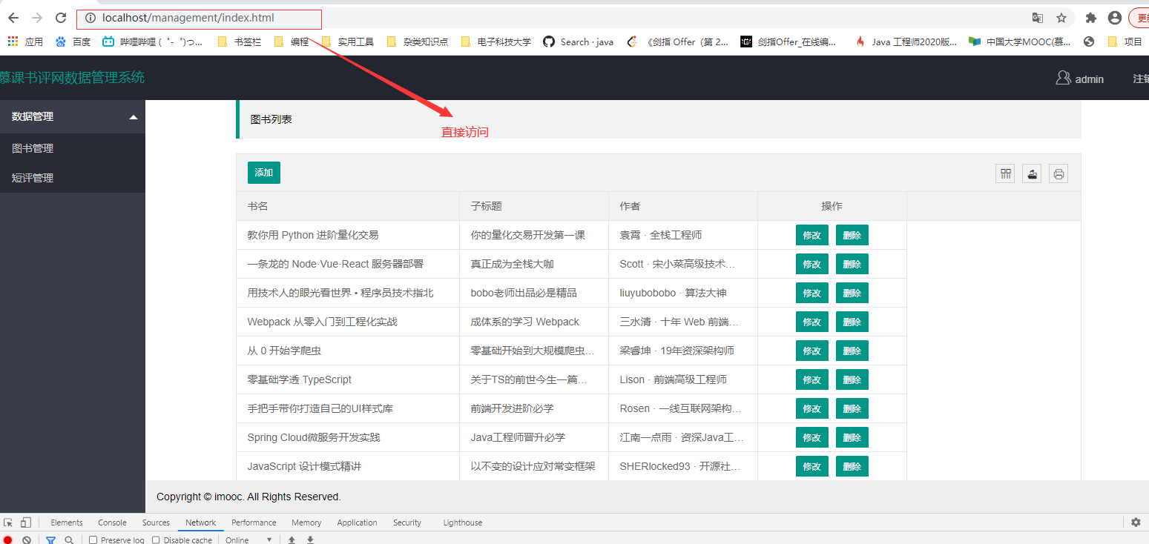The height and width of the screenshot is (544, 1149).
Task: Switch to the Lighthouse DevTools tab
Action: 463,523
